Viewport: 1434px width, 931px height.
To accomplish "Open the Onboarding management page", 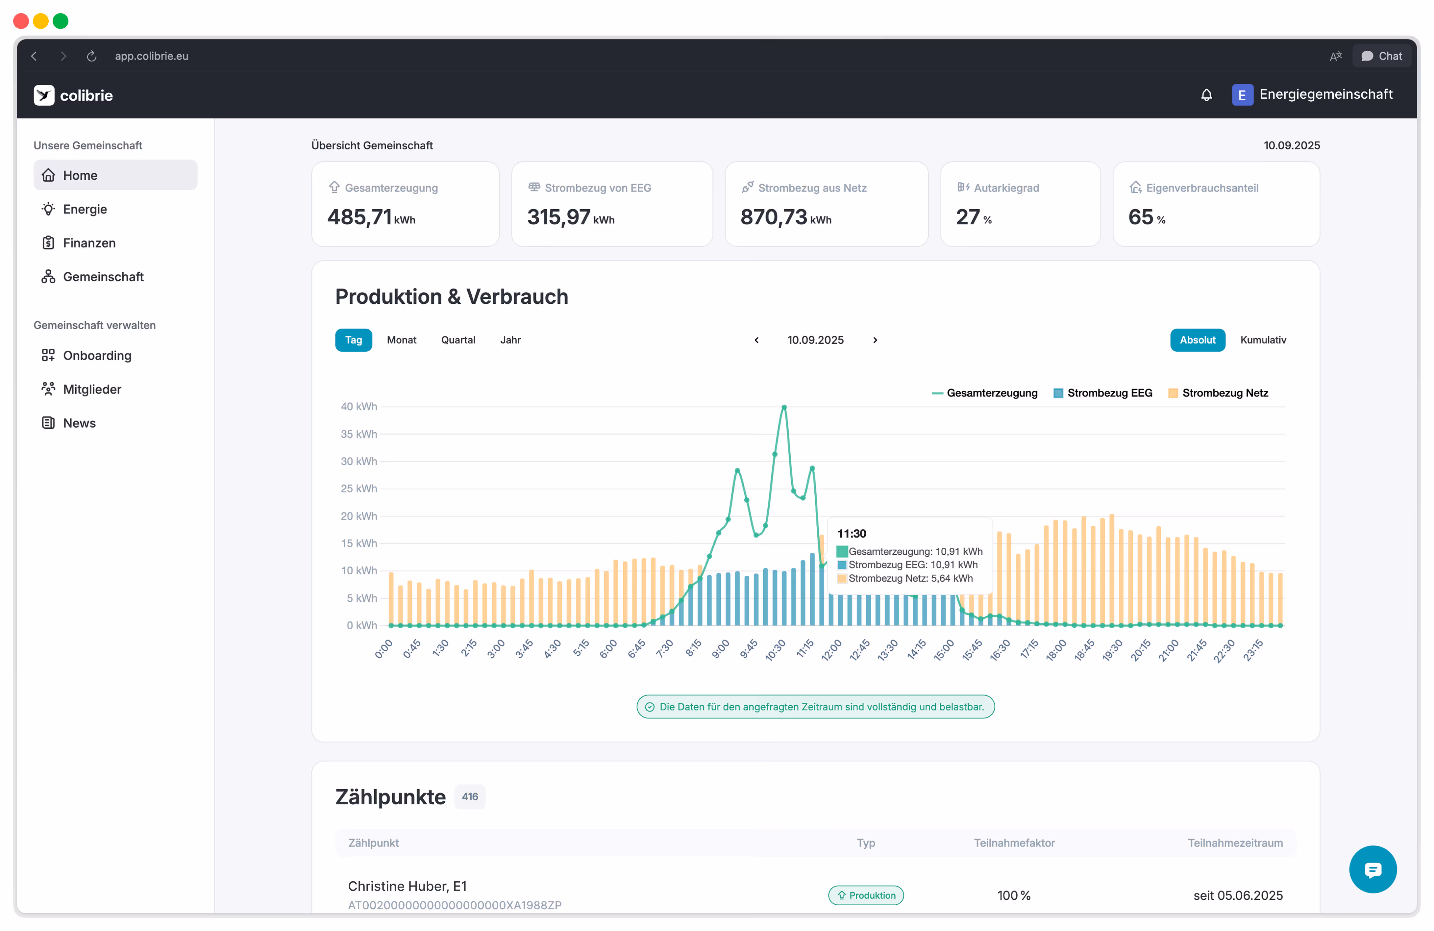I will [x=97, y=356].
